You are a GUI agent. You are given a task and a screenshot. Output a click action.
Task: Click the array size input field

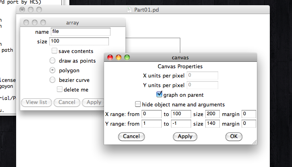[79, 41]
